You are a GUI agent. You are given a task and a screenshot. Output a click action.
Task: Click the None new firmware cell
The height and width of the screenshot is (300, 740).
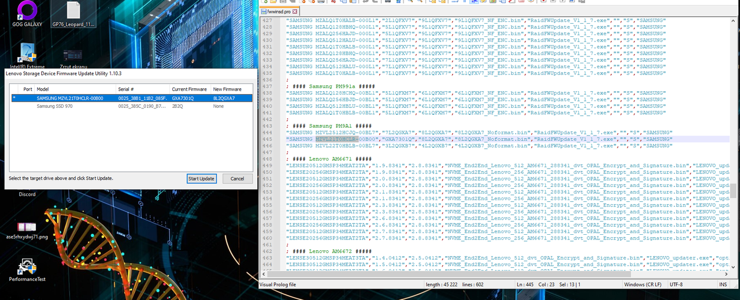219,106
